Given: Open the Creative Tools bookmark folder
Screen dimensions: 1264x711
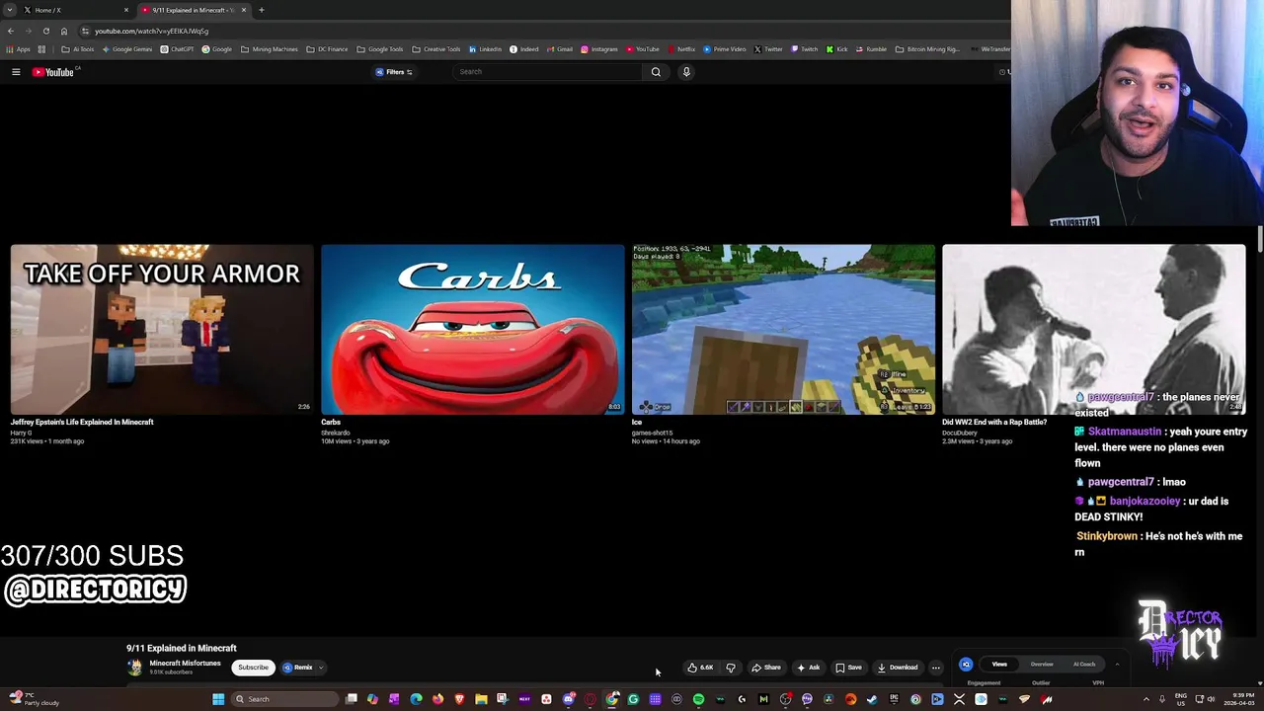Looking at the screenshot, I should tap(436, 49).
